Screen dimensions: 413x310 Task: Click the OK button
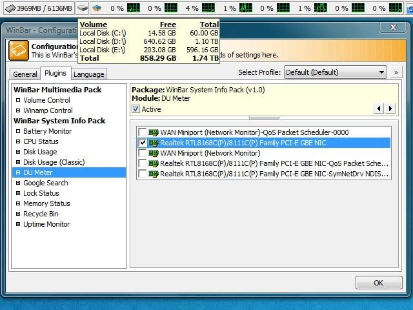[379, 283]
